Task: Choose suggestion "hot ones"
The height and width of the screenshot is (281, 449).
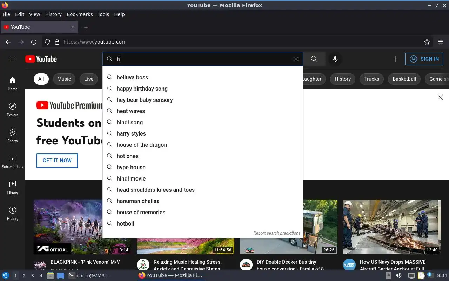Action: pos(203,156)
